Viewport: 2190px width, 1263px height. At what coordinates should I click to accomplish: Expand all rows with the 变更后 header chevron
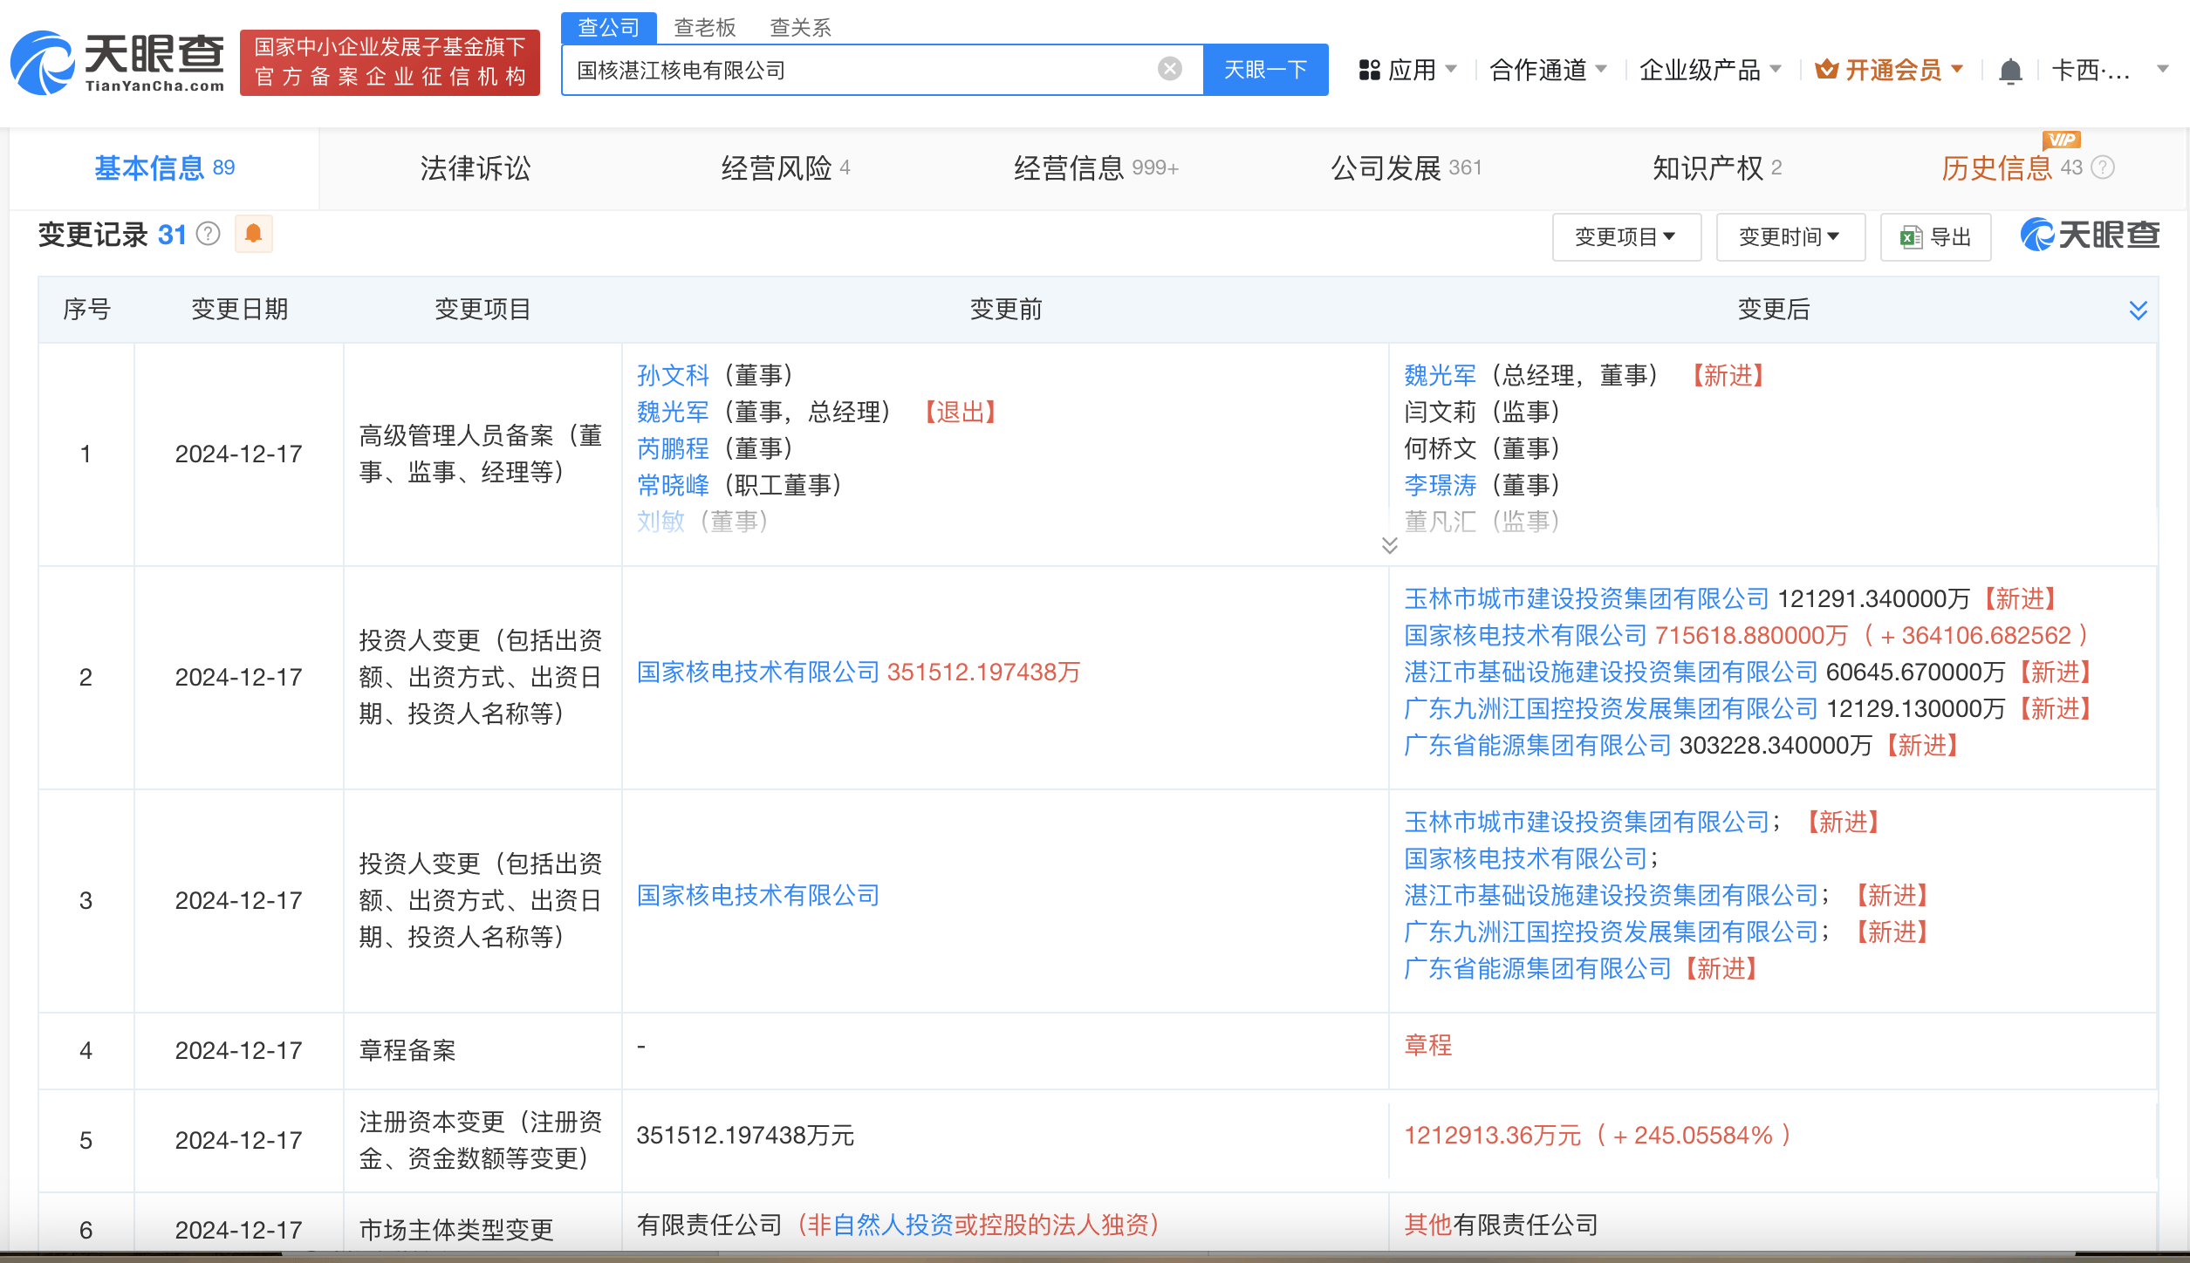[x=2138, y=310]
